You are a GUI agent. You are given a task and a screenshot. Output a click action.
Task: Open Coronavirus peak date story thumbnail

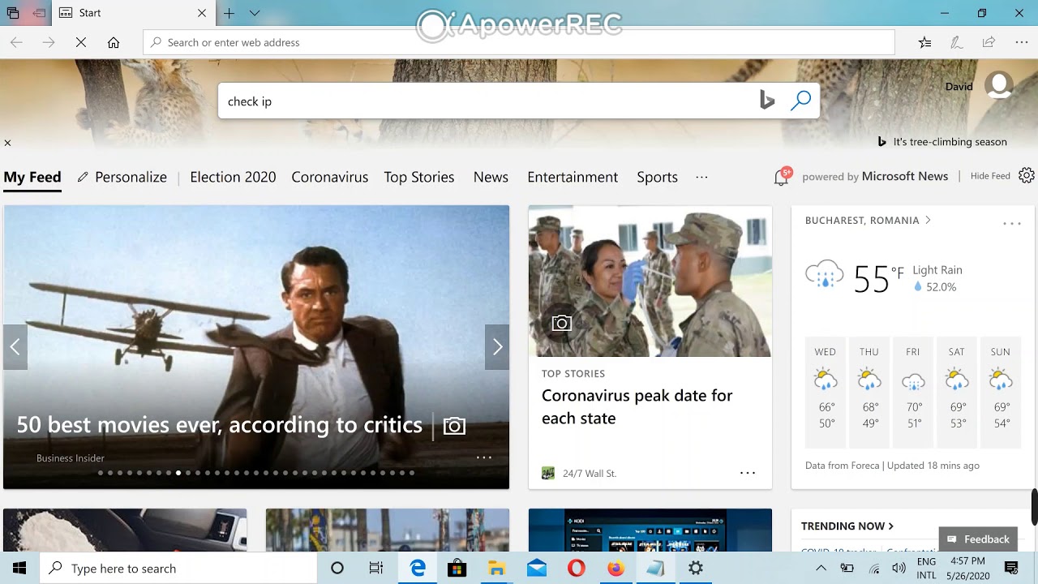[650, 281]
